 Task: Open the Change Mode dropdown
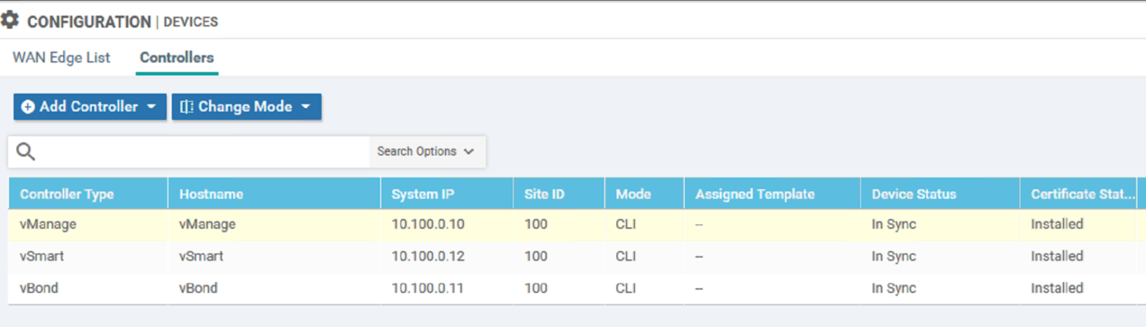[x=247, y=107]
